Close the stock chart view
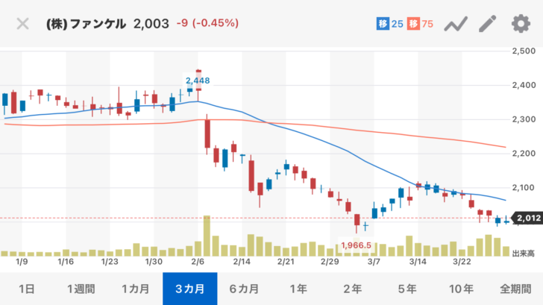This screenshot has height=305, width=543. [x=22, y=23]
